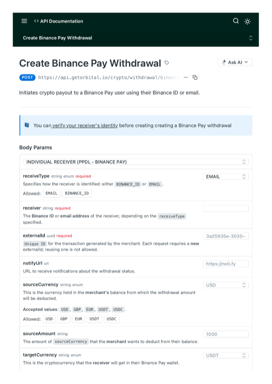Open the Ask AI dropdown button
Screen dimensions: 272x384
click(235, 62)
